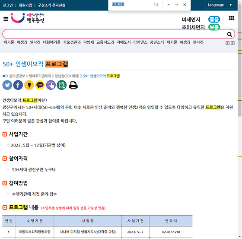Click the 연락처 column header
Image resolution: width=242 pixels, height=239 pixels.
(x=171, y=221)
